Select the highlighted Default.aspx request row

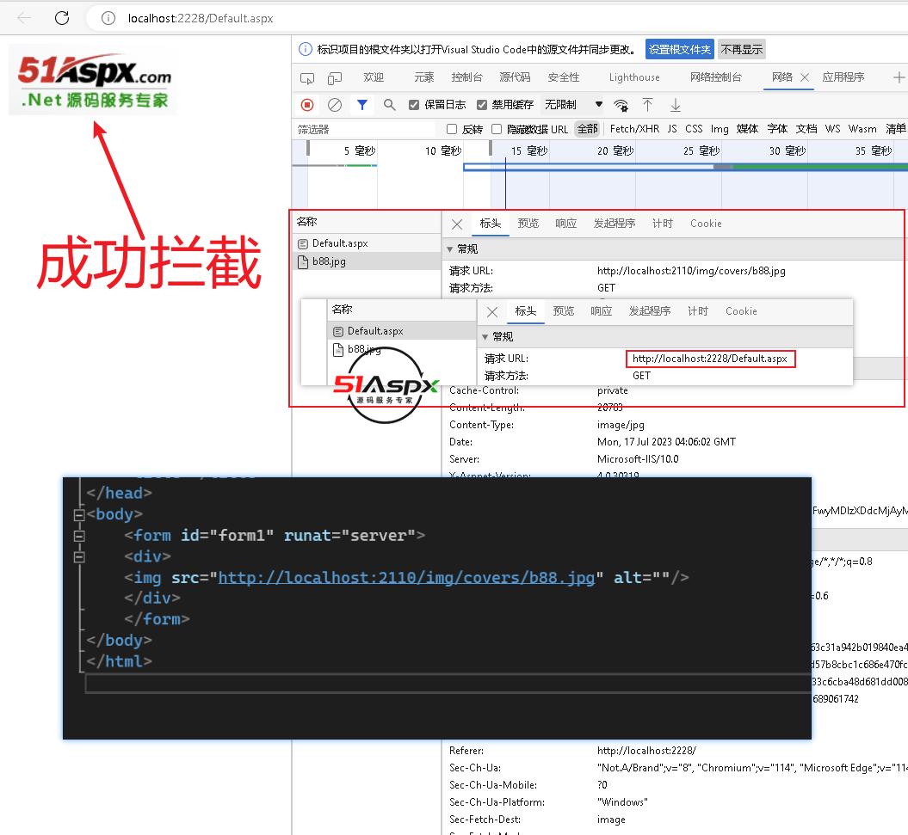pos(402,331)
